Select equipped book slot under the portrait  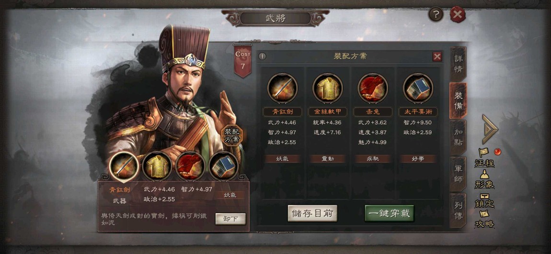tap(223, 166)
